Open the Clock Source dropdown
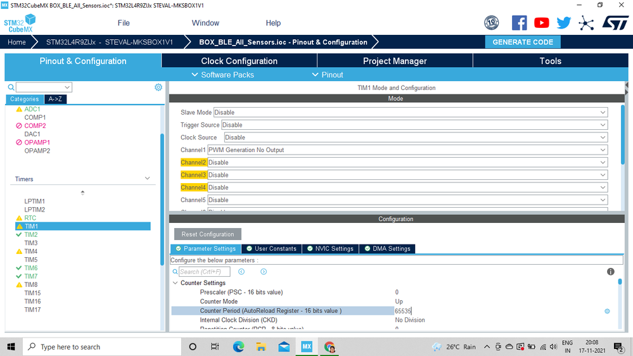The image size is (633, 356). [x=416, y=137]
